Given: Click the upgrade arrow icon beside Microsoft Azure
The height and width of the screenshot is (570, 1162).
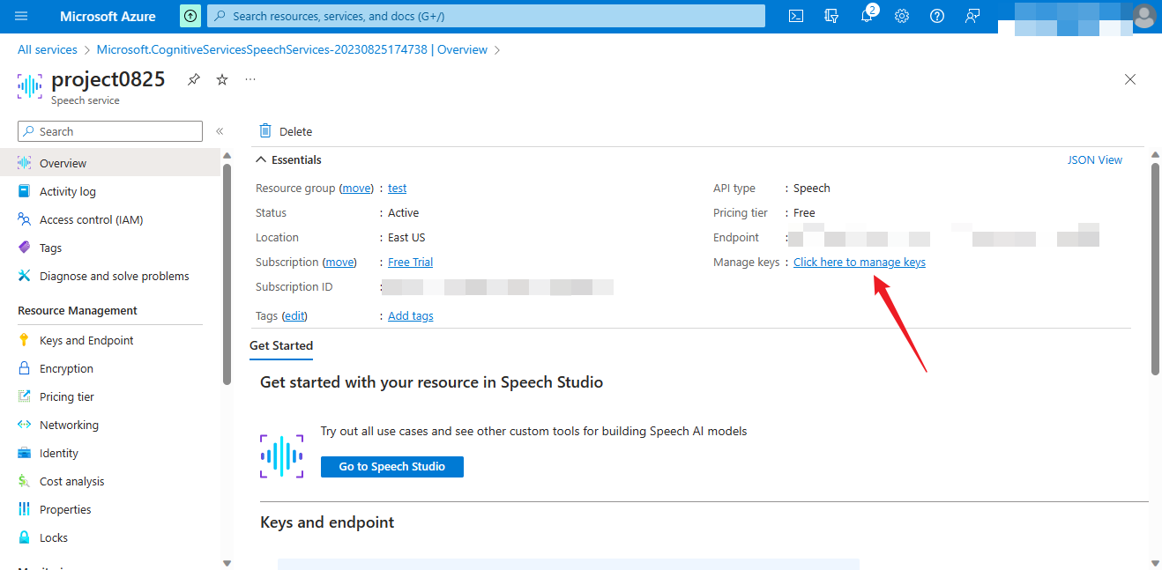Looking at the screenshot, I should pyautogui.click(x=190, y=16).
